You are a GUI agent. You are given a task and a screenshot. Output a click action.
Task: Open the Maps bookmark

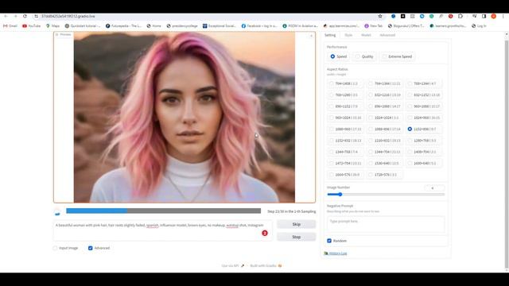coord(53,26)
